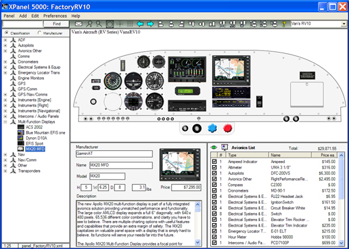Click the align bottom edges icon
The height and width of the screenshot is (249, 349).
tap(212, 24)
